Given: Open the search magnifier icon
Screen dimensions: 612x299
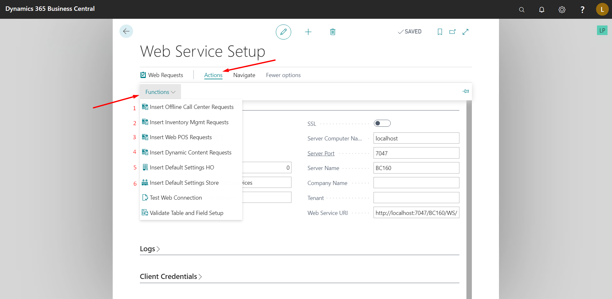Looking at the screenshot, I should [x=522, y=10].
